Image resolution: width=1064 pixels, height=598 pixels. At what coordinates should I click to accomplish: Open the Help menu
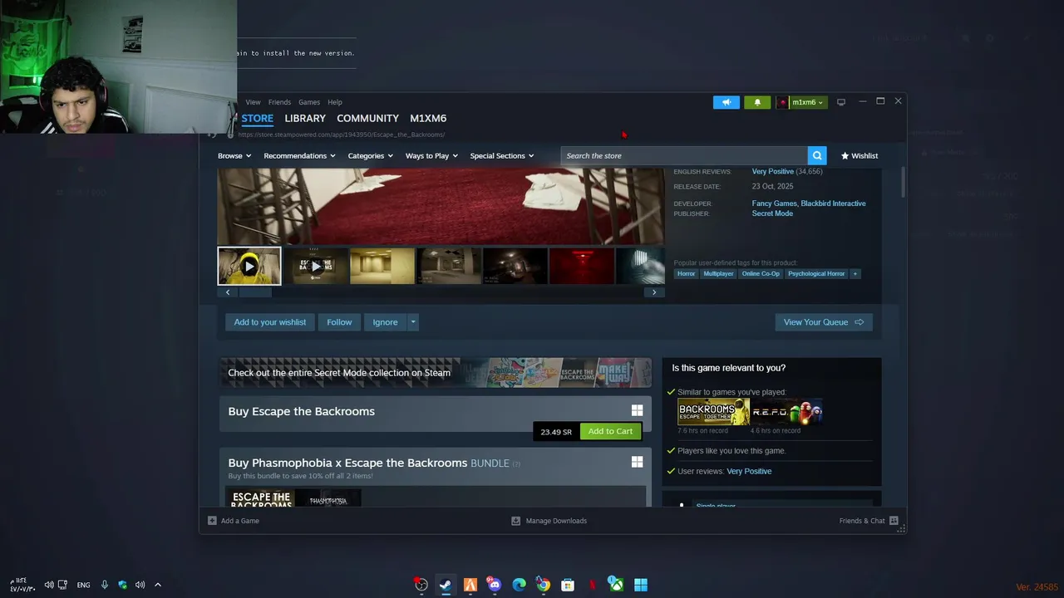(x=335, y=102)
